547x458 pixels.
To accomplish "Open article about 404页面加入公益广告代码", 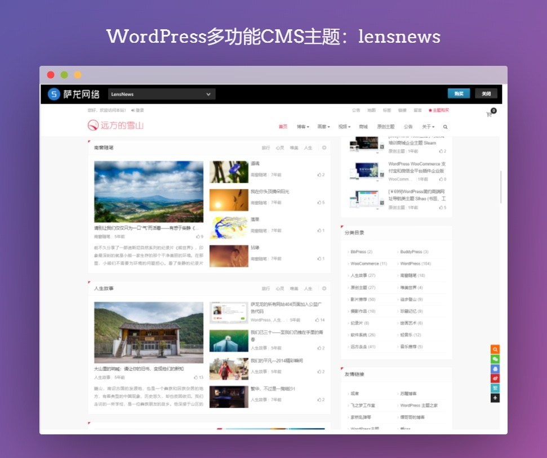I will (x=286, y=307).
